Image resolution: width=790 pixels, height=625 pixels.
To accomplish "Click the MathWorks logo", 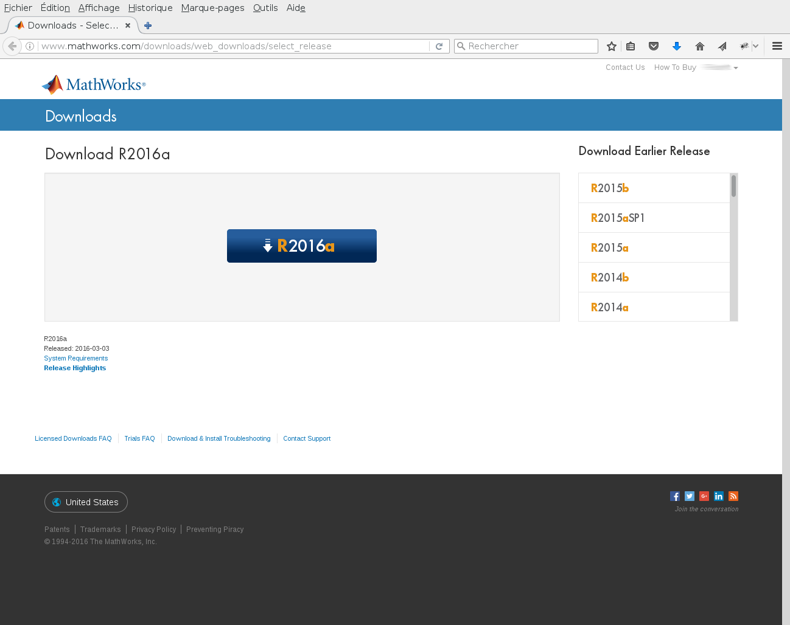I will tap(94, 85).
